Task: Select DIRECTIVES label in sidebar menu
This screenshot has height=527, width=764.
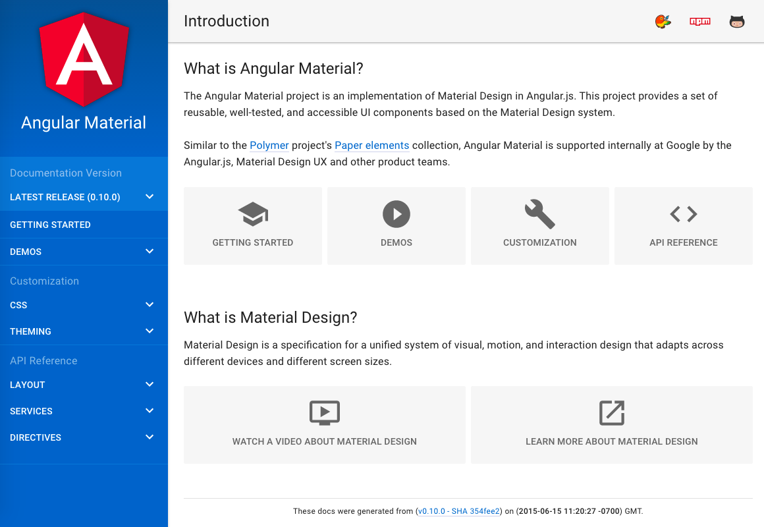Action: 36,438
